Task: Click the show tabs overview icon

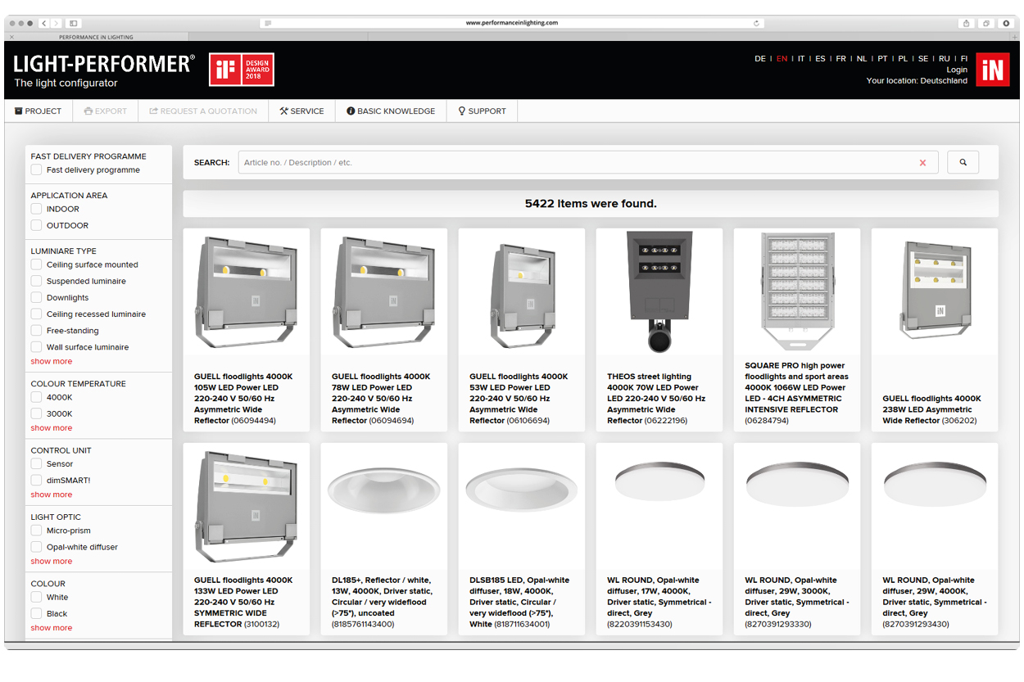Action: (x=986, y=23)
